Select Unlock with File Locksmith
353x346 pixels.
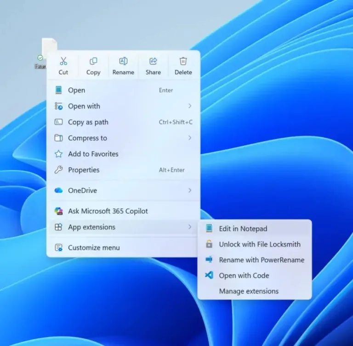point(255,244)
